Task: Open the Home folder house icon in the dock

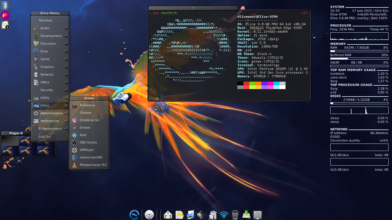Action: [x=168, y=215]
